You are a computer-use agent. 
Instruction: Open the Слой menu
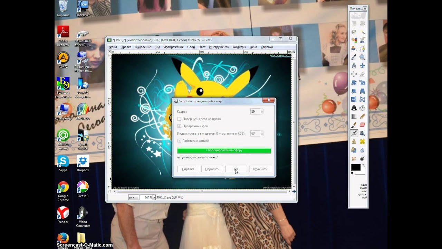click(x=191, y=47)
